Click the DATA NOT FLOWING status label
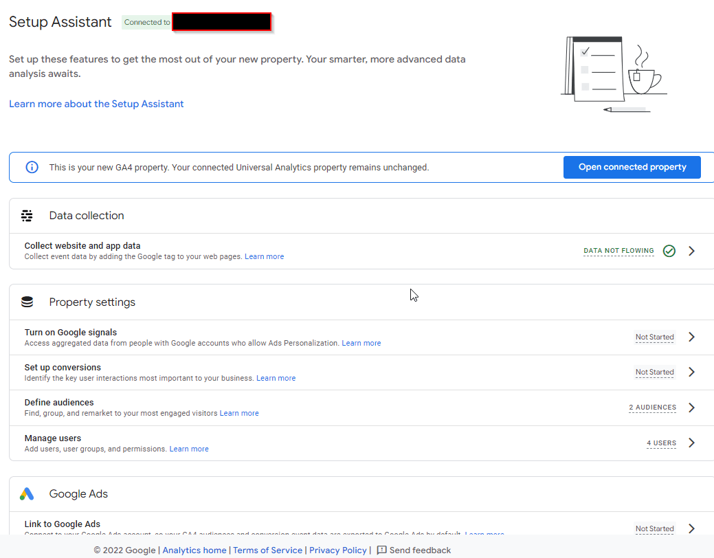This screenshot has height=558, width=714. pos(618,251)
